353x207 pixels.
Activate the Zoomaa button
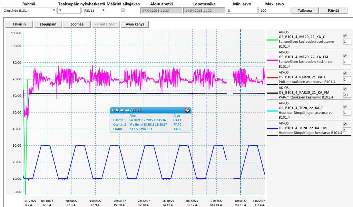(x=77, y=24)
